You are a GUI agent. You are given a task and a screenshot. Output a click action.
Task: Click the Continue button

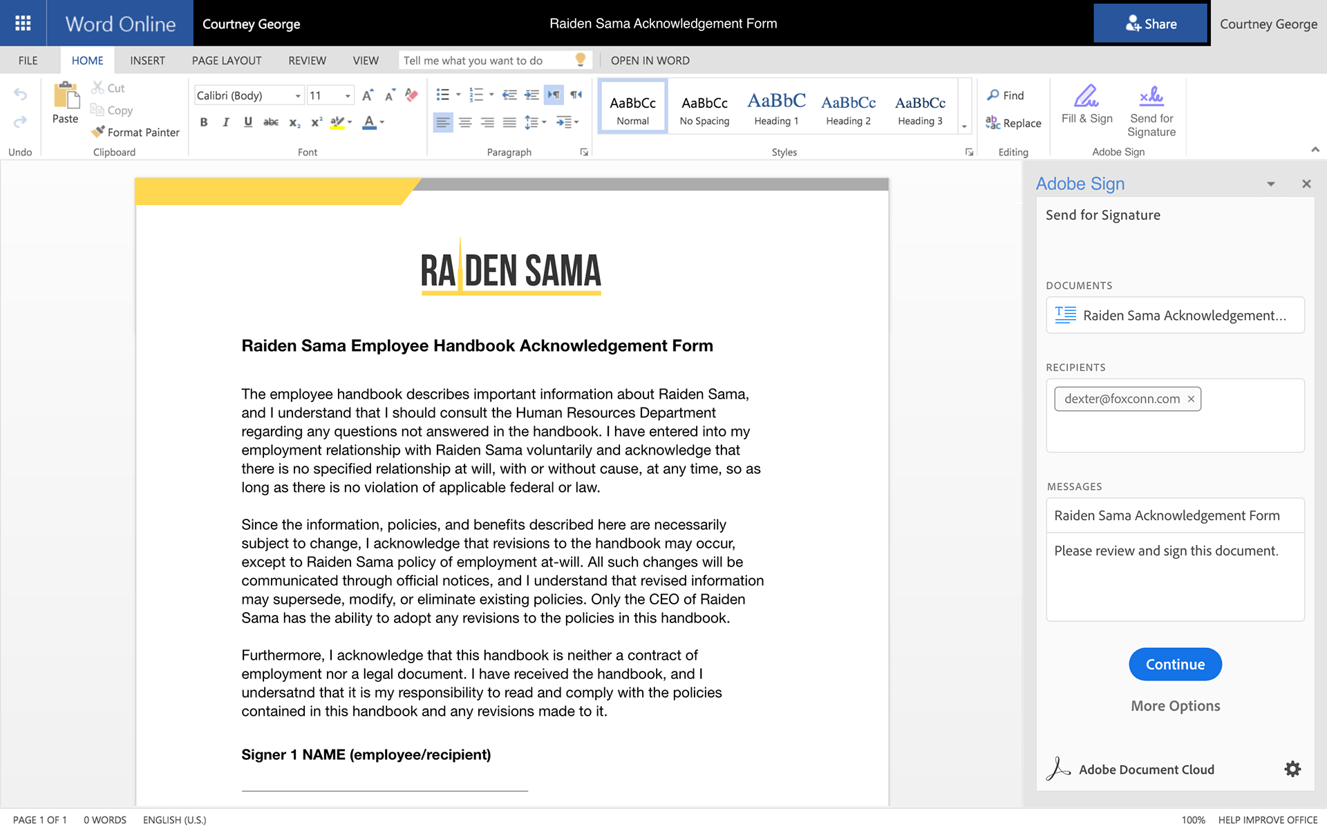1175,664
